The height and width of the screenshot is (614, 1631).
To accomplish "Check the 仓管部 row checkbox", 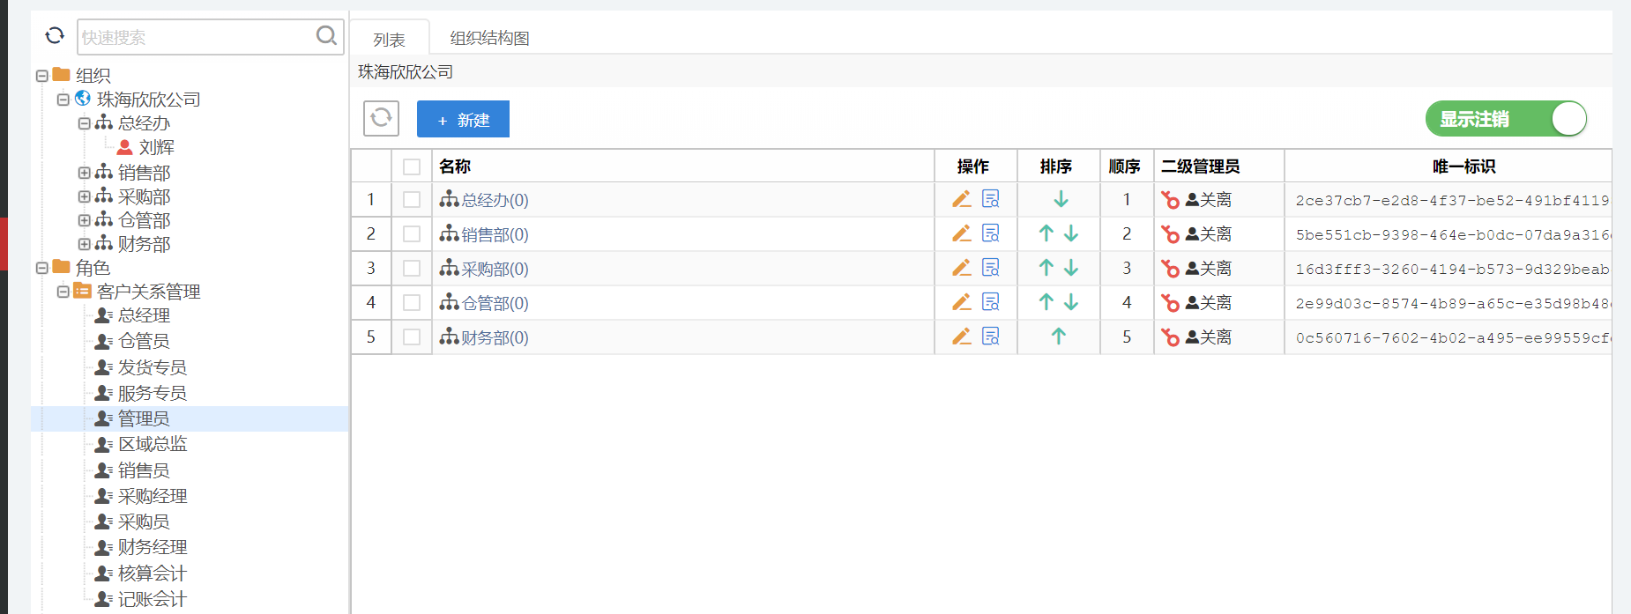I will 412,303.
